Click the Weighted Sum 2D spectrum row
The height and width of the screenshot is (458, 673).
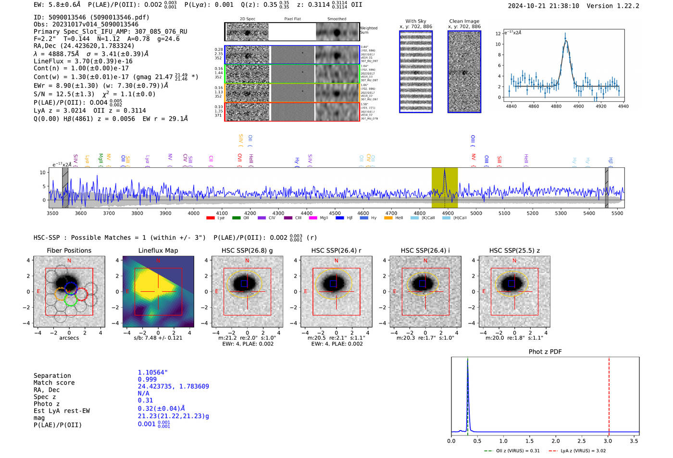click(x=292, y=32)
